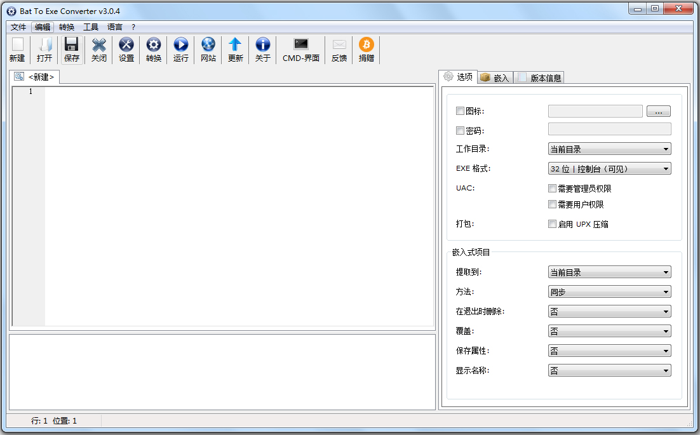700x435 pixels.
Task: Open the 保存属性 dropdown
Action: pos(609,351)
